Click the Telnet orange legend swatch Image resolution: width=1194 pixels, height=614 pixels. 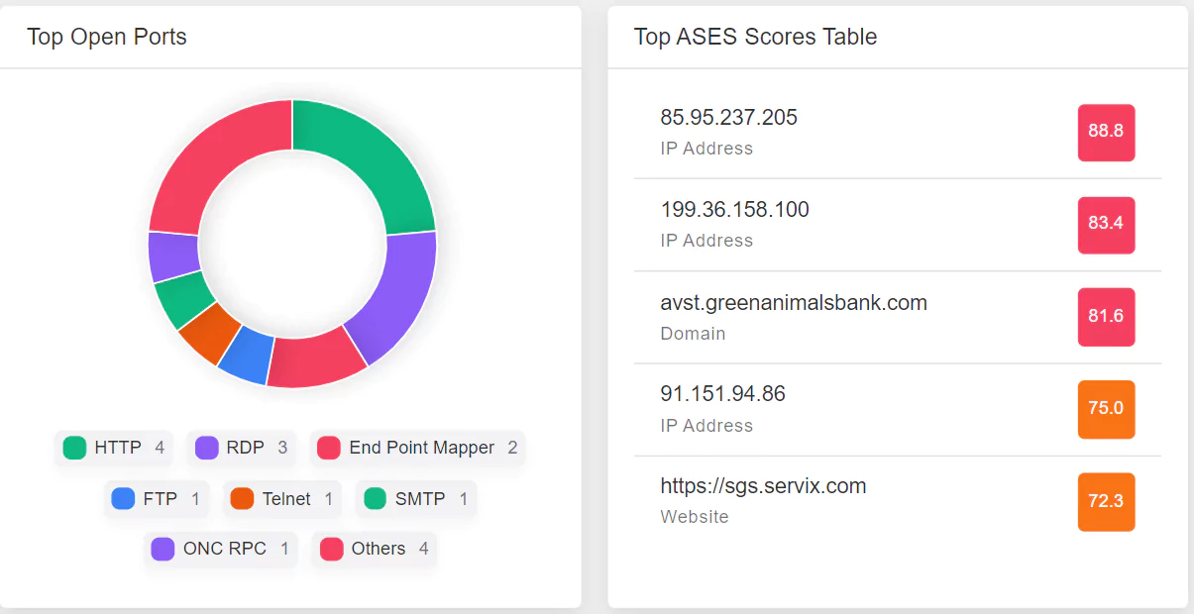pyautogui.click(x=242, y=499)
